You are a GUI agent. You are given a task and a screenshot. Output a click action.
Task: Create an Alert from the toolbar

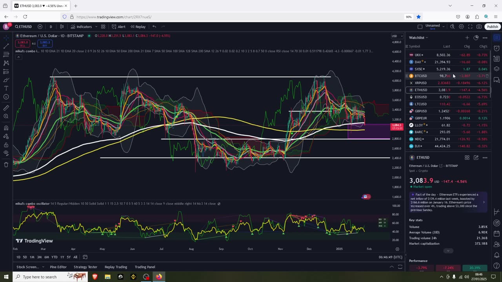(118, 27)
